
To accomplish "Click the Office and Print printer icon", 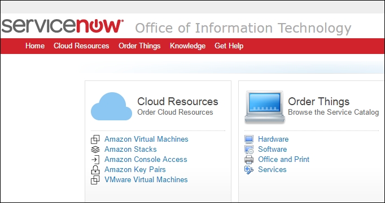I will [249, 160].
